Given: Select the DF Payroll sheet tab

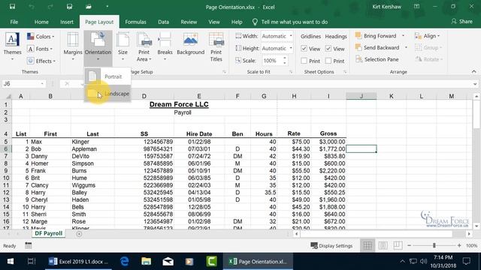Looking at the screenshot, I should pyautogui.click(x=48, y=233).
